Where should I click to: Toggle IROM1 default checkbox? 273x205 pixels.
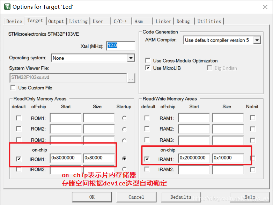click(19, 159)
